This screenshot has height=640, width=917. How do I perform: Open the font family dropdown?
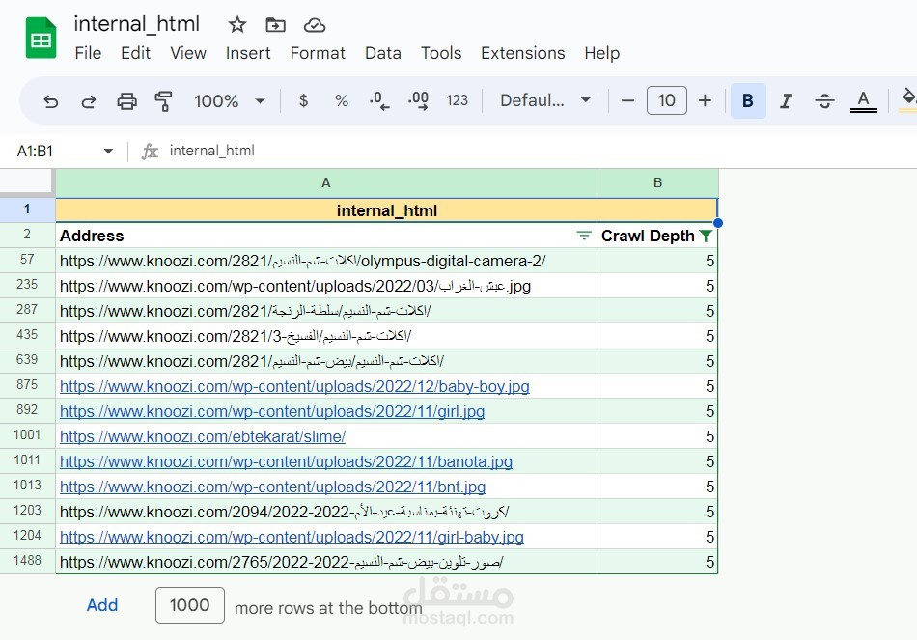tap(545, 100)
